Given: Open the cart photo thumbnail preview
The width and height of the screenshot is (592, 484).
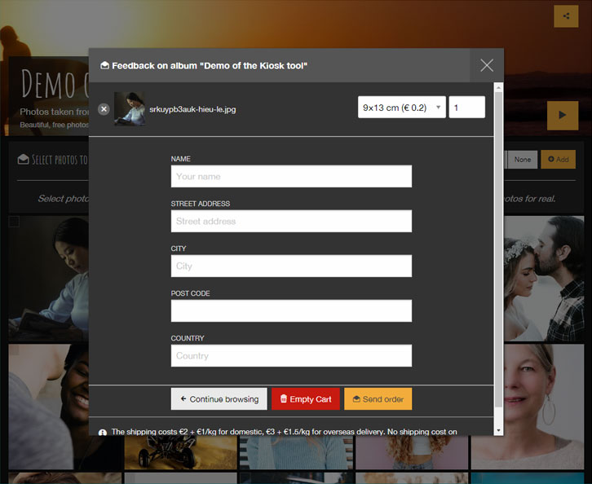Looking at the screenshot, I should pyautogui.click(x=130, y=108).
